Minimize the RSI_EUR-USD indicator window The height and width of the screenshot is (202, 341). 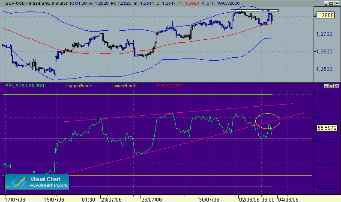tap(326, 86)
